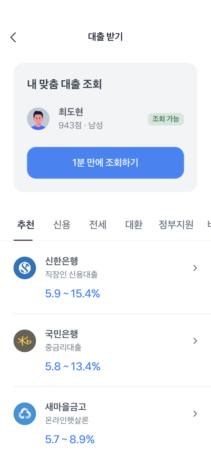This screenshot has width=211, height=459.
Task: Select the 추천 tab
Action: [26, 225]
